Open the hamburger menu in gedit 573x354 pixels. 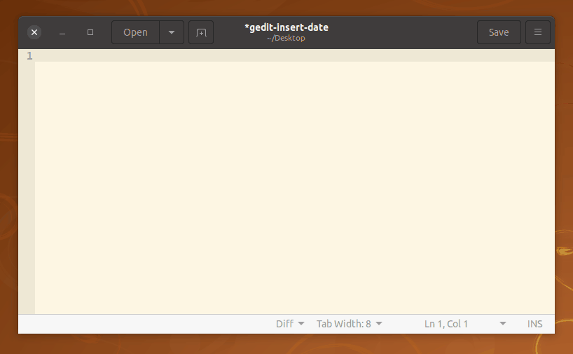(x=537, y=32)
